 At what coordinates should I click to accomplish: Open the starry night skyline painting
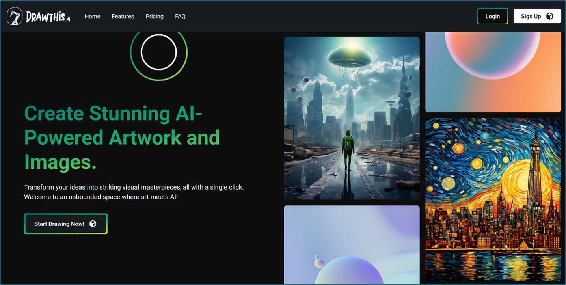tap(493, 199)
